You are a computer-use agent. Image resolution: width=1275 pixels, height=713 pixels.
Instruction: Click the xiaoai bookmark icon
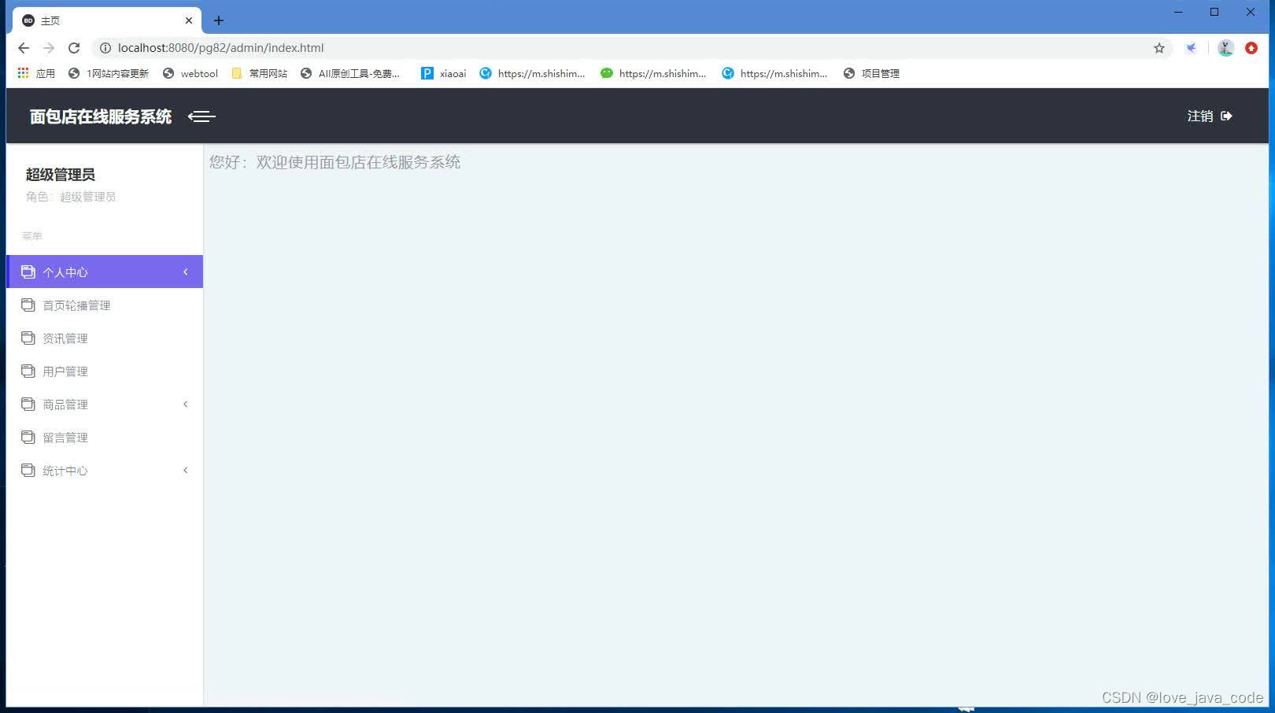(427, 73)
